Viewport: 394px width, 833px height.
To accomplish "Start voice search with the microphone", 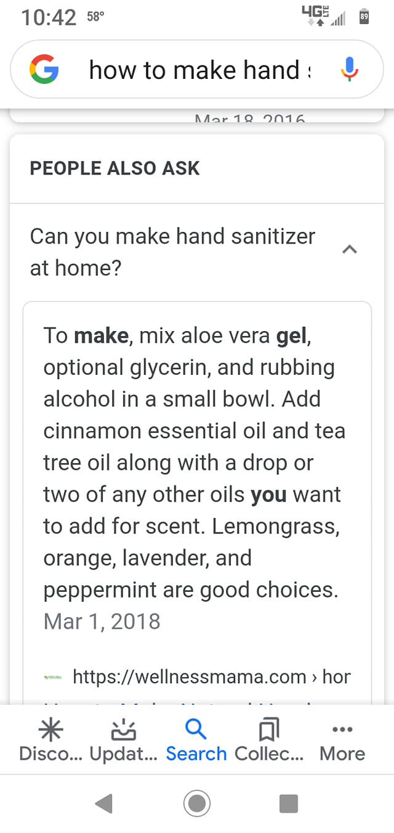I will tap(349, 70).
